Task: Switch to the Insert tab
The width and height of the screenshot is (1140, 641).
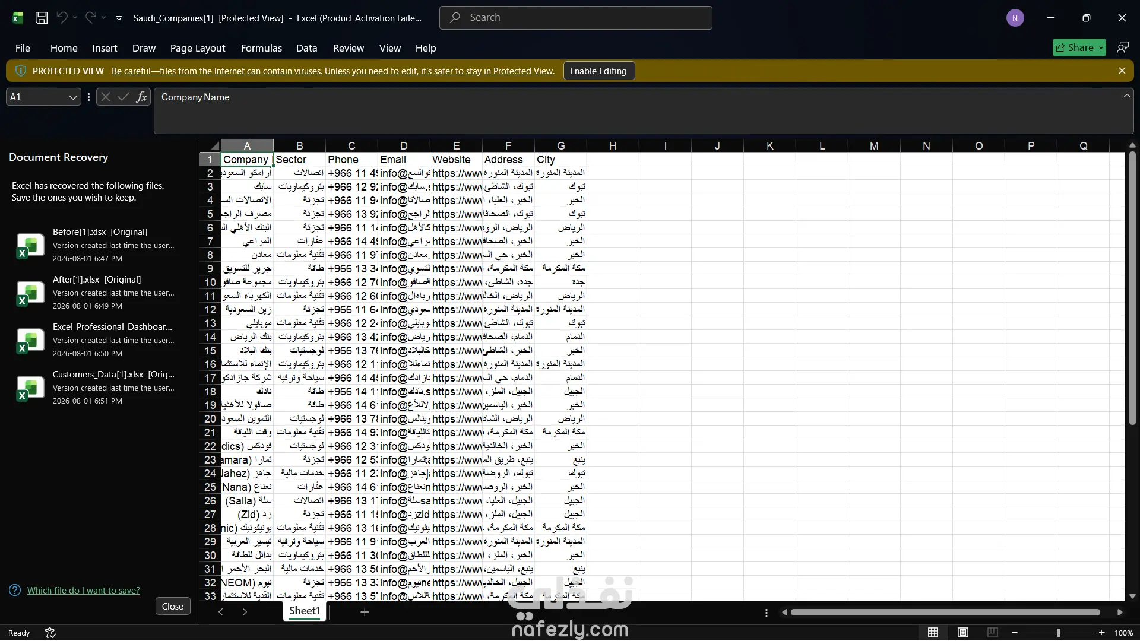Action: click(104, 48)
